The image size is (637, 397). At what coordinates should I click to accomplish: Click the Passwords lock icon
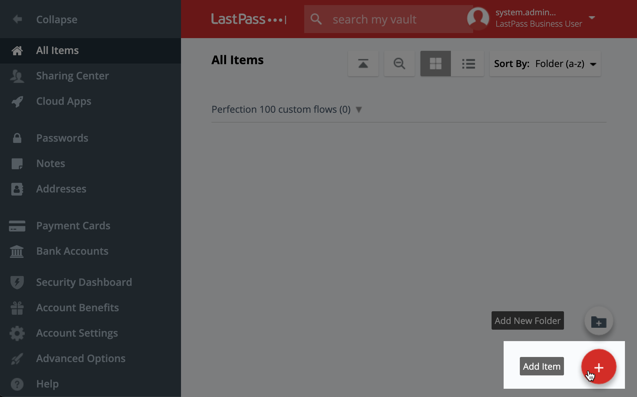pos(17,138)
